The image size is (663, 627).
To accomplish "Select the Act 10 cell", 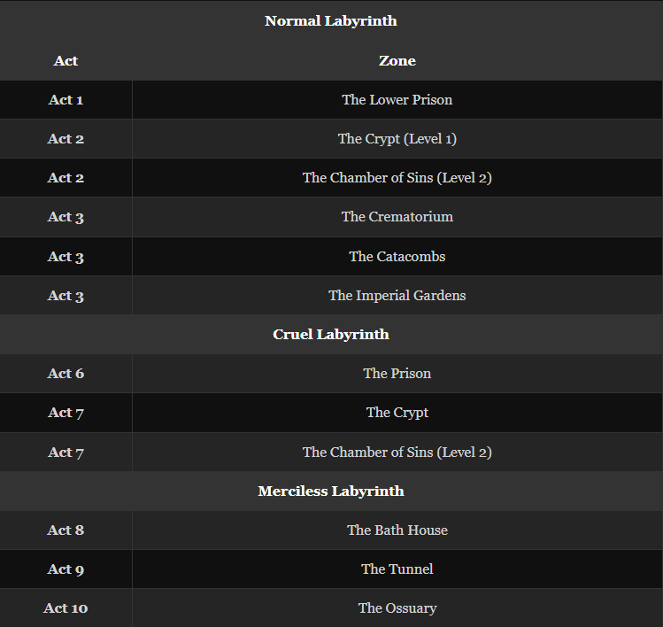I will [66, 608].
